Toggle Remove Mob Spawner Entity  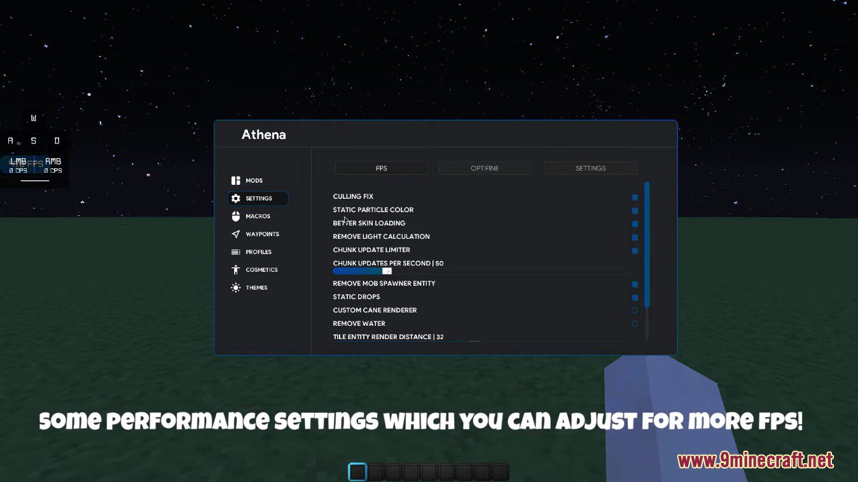[635, 285]
